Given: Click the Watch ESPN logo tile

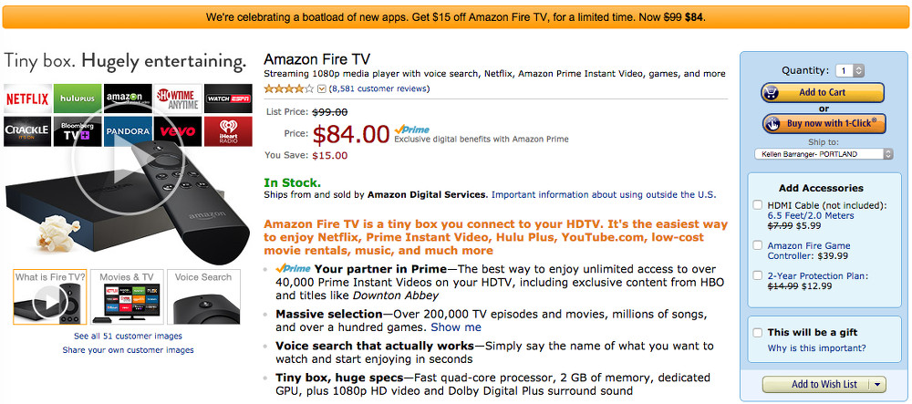Looking at the screenshot, I should tap(225, 98).
